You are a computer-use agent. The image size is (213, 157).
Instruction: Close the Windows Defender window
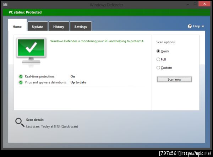pyautogui.click(x=204, y=4)
